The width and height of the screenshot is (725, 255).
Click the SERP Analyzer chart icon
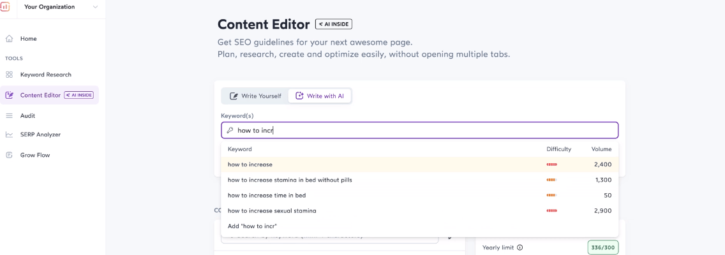pyautogui.click(x=9, y=135)
